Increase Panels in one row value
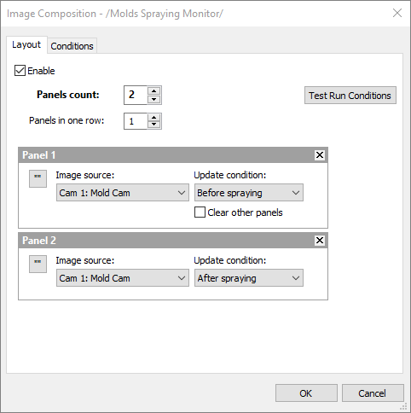The width and height of the screenshot is (411, 413). pyautogui.click(x=153, y=118)
